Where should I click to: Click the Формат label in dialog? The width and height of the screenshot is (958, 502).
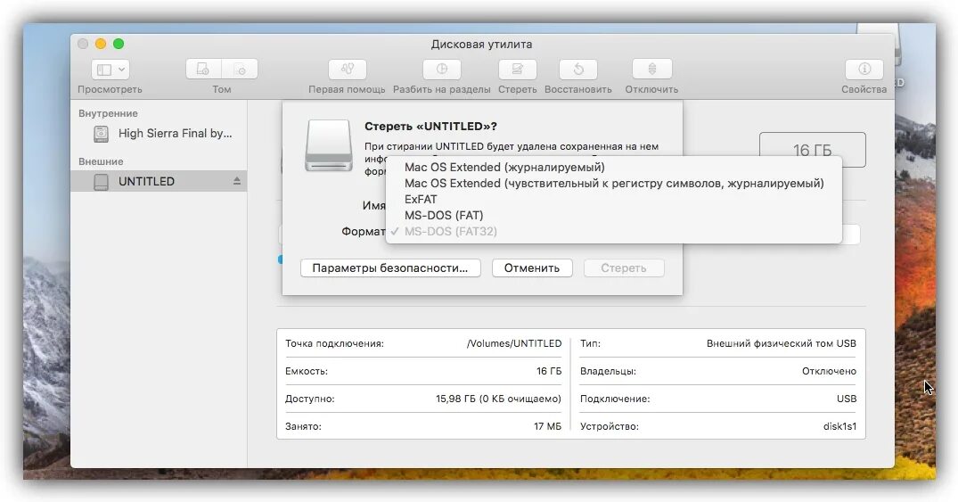pyautogui.click(x=363, y=232)
